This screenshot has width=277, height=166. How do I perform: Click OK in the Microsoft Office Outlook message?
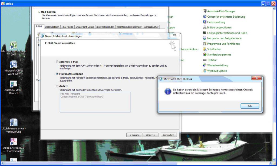[250, 106]
